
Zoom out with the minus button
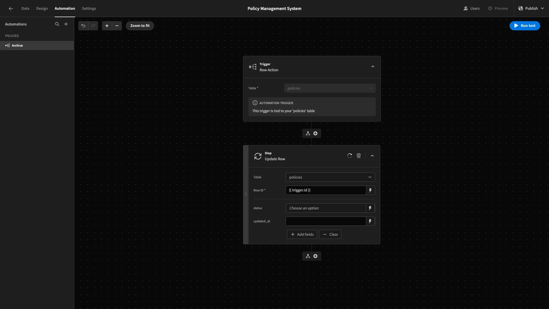click(x=117, y=26)
